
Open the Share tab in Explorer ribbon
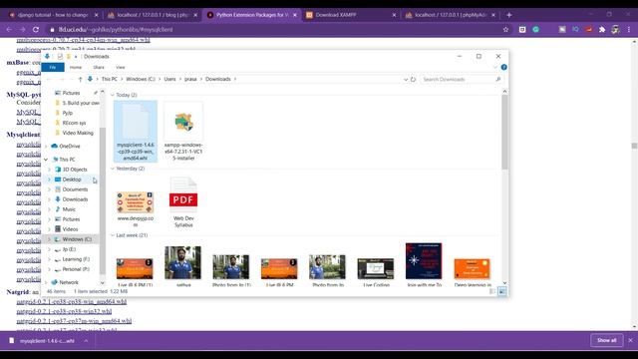coord(99,67)
